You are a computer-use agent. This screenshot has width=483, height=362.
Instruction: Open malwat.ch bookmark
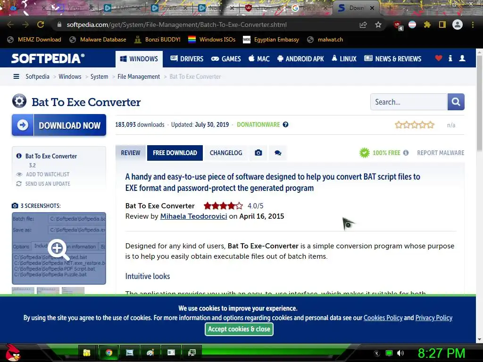coord(325,40)
